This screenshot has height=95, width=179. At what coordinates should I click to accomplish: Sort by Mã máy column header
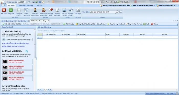(x=165, y=34)
